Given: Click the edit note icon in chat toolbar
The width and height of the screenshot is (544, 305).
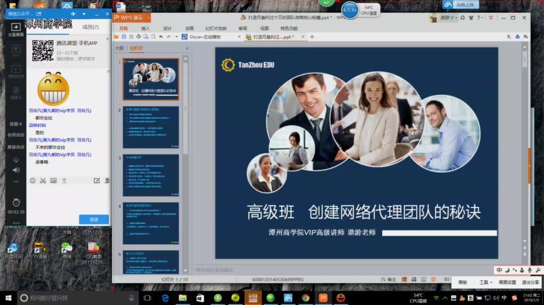Looking at the screenshot, I should tap(97, 181).
